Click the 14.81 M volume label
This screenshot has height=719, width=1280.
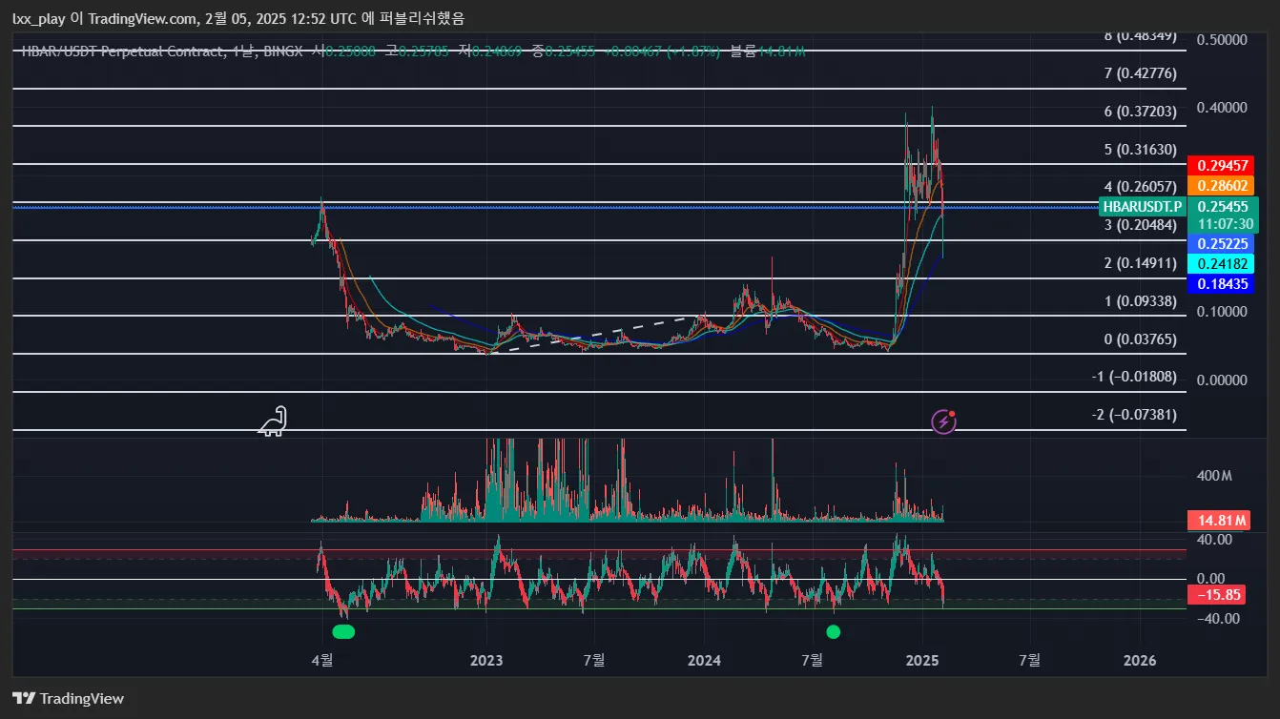pyautogui.click(x=1219, y=521)
